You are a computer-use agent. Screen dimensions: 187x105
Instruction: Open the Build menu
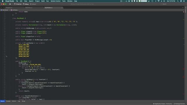click(x=43, y=1)
